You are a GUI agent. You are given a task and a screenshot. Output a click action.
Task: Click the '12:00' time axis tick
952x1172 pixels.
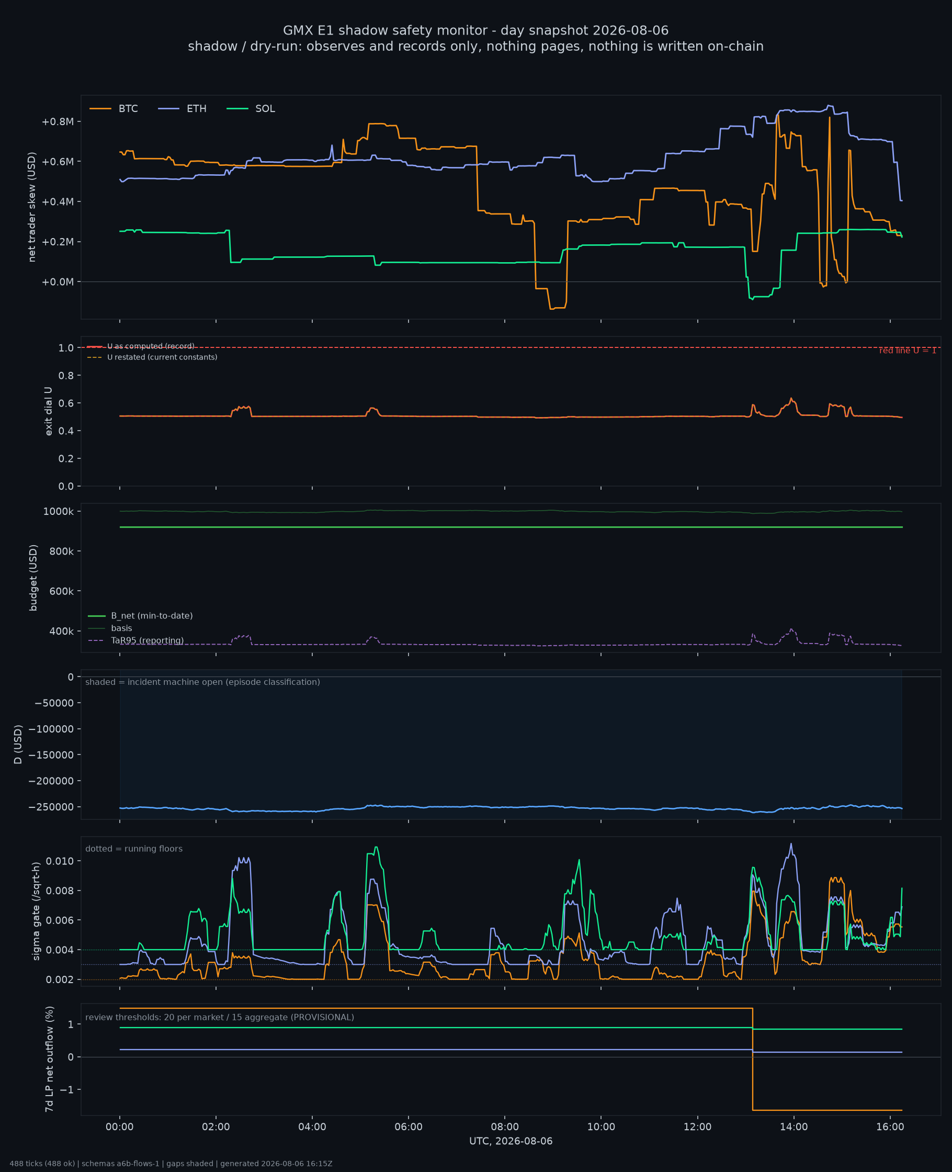tap(698, 1127)
